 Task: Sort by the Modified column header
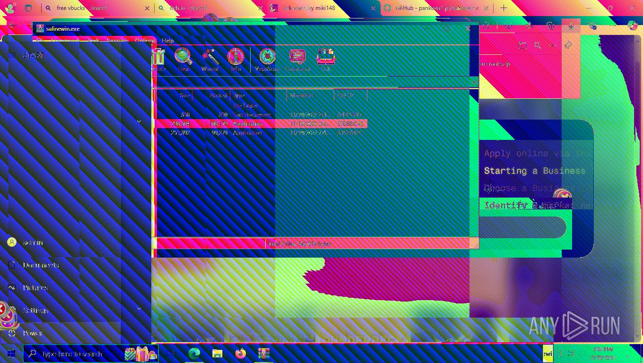coord(311,95)
